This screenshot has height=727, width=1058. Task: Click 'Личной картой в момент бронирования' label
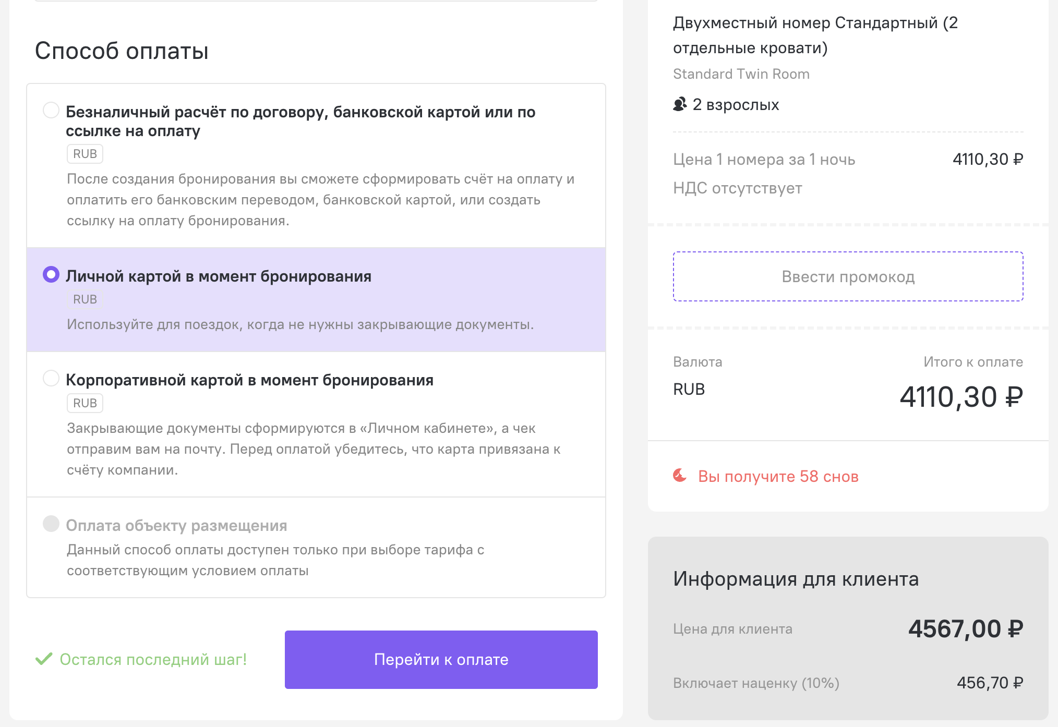[x=219, y=276]
